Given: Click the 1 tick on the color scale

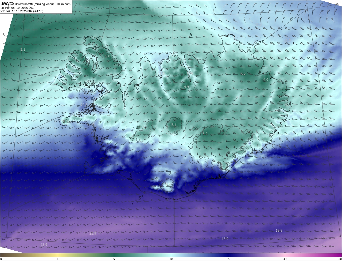Looking at the screenshot, I should click(x=57, y=259).
